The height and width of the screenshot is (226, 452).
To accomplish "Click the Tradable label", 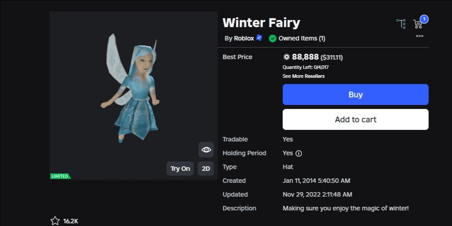I will (235, 139).
